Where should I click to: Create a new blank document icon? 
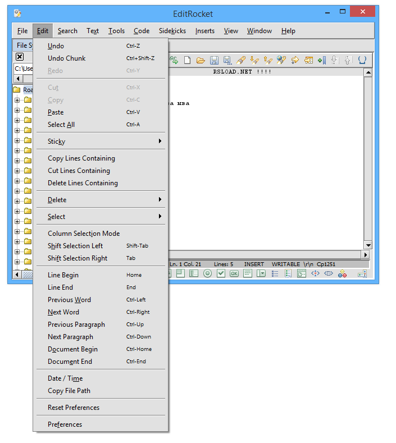point(187,60)
